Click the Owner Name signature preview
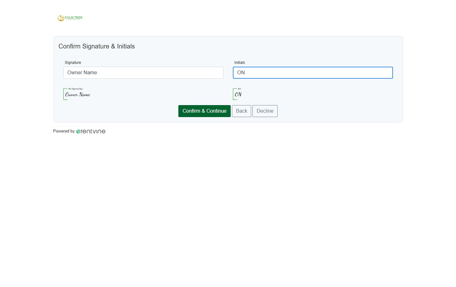 click(77, 94)
